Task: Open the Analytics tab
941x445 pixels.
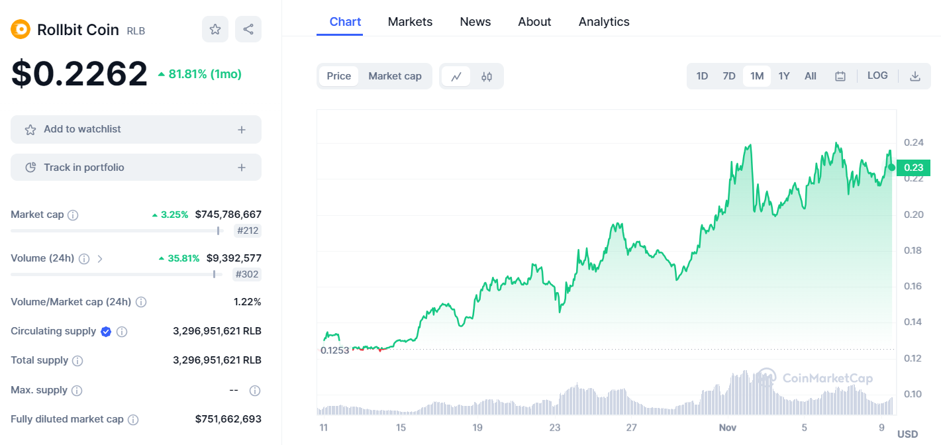Action: coord(604,22)
